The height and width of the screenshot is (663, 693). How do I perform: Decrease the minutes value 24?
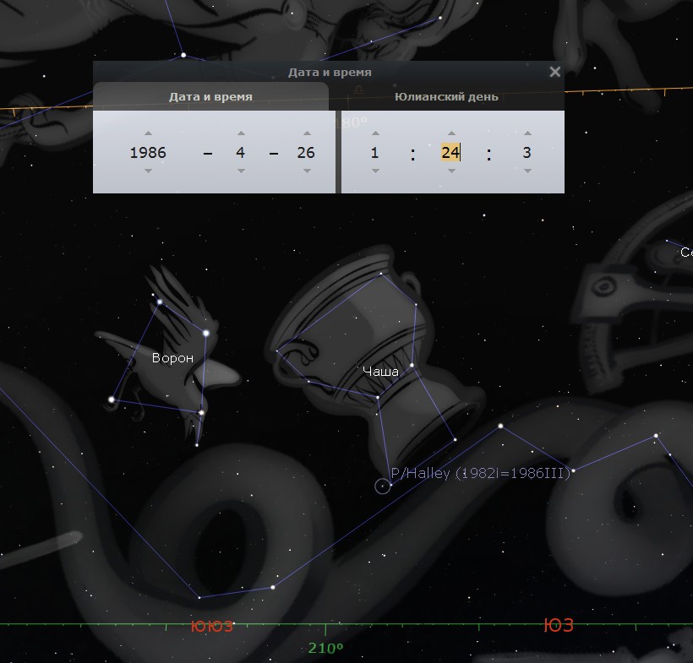[x=451, y=171]
